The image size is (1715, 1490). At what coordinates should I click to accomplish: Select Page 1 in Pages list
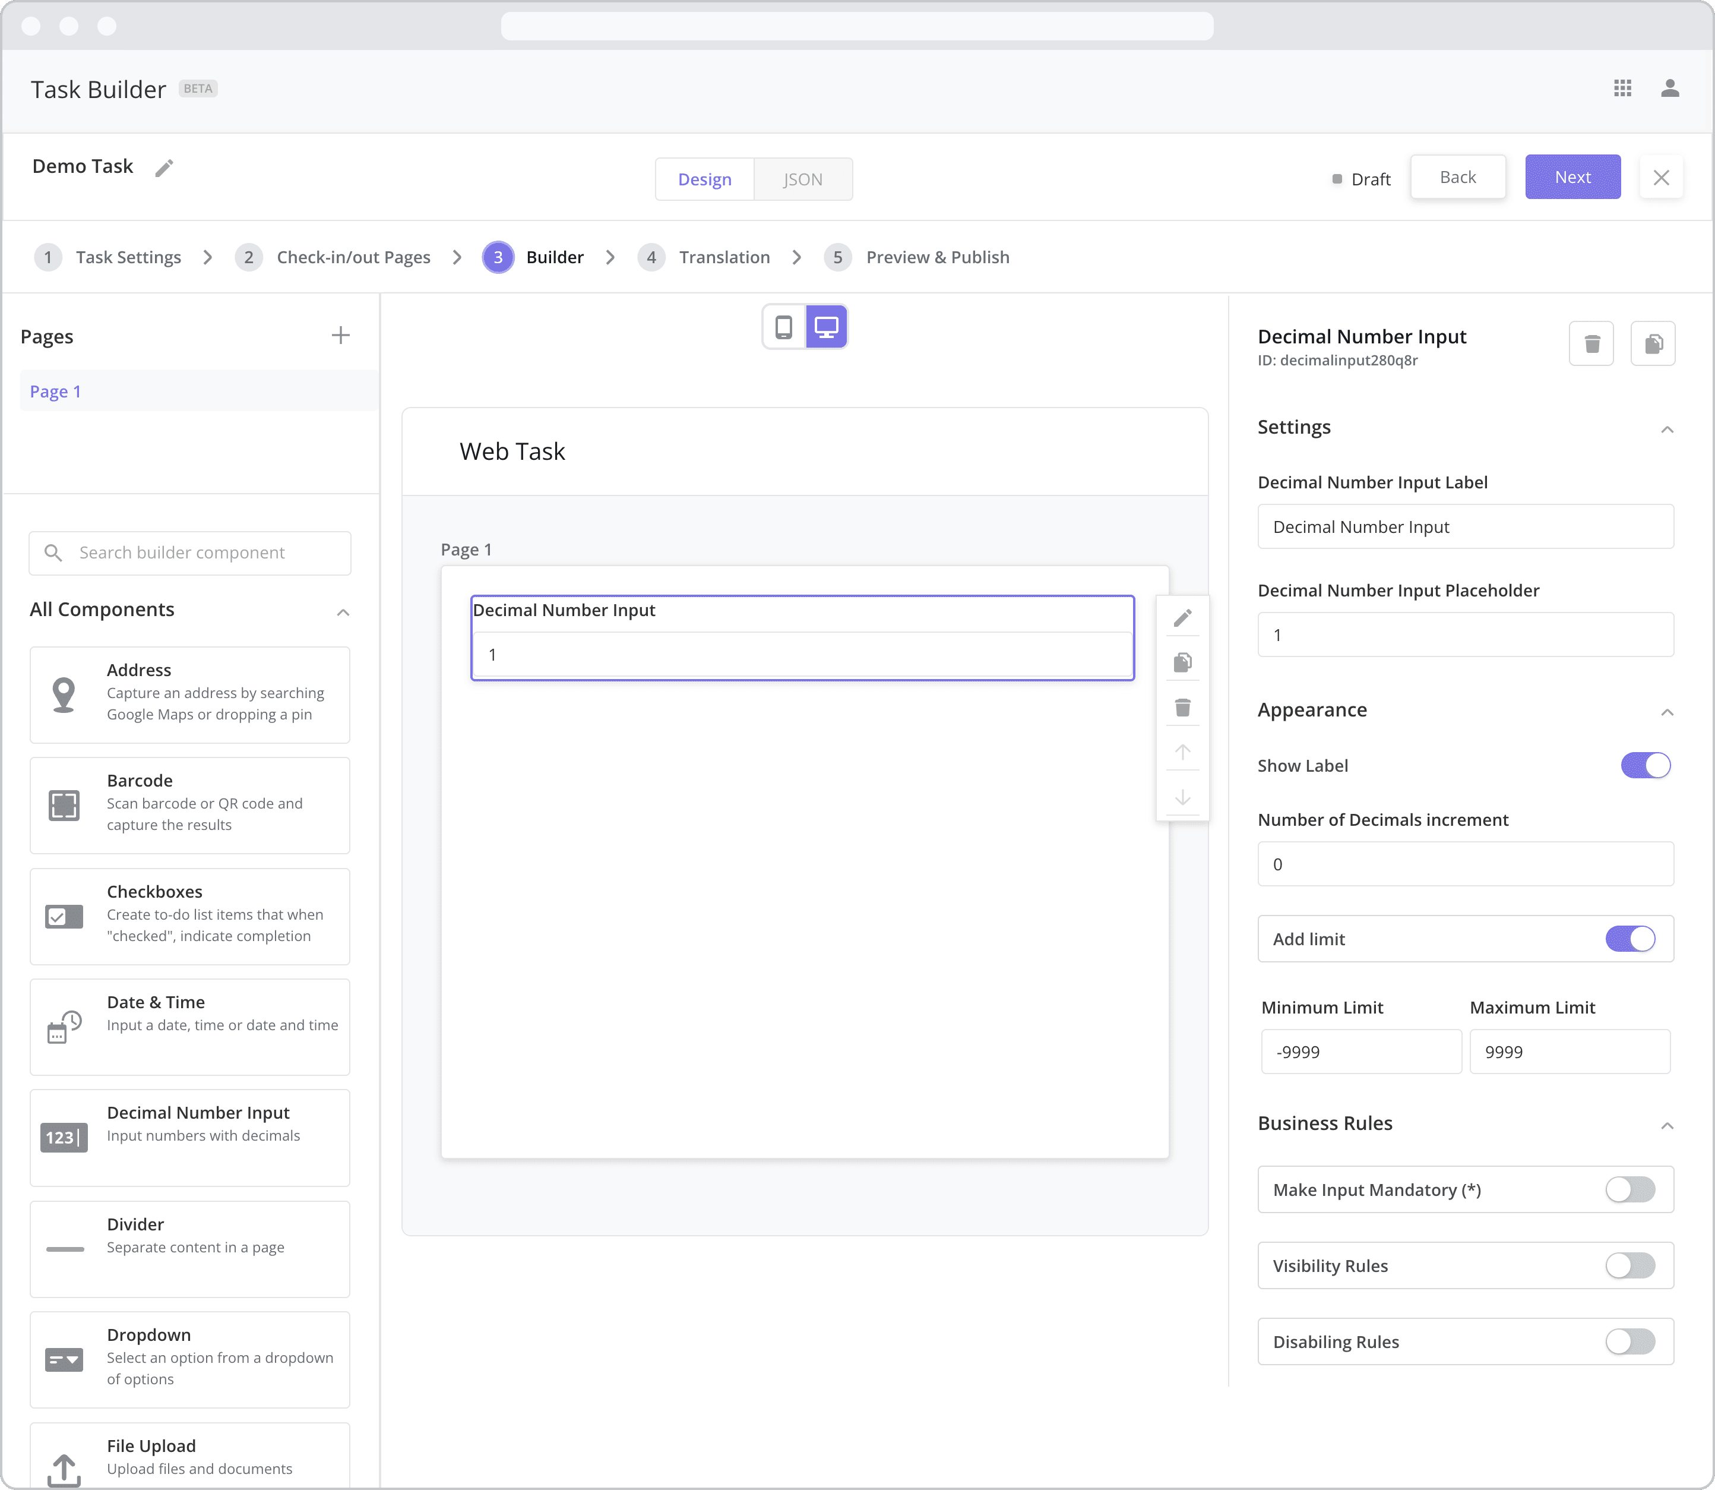click(198, 392)
